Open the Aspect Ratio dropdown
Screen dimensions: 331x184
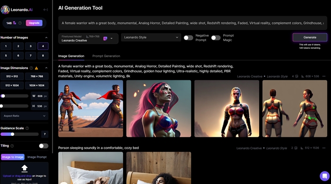(25, 116)
